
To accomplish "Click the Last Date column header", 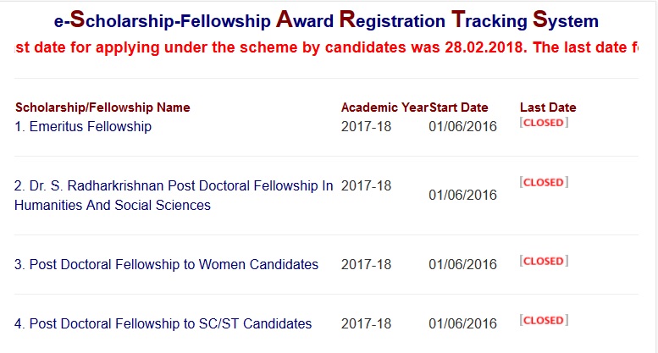I will tap(548, 108).
